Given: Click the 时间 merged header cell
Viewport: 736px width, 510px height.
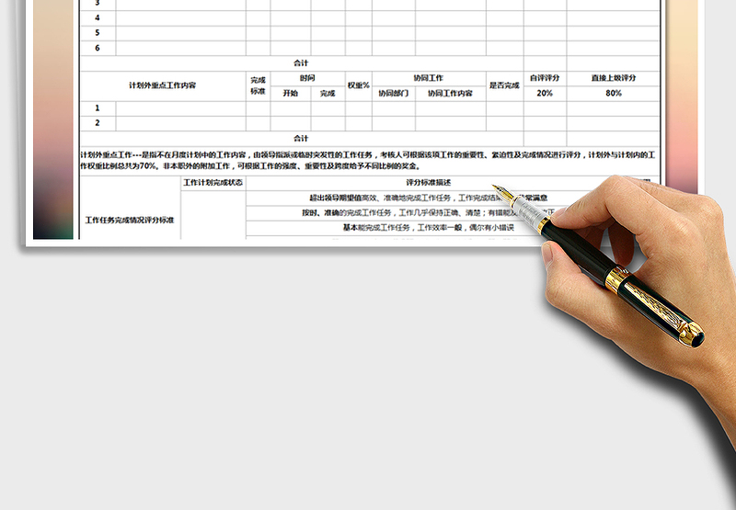Looking at the screenshot, I should point(307,78).
